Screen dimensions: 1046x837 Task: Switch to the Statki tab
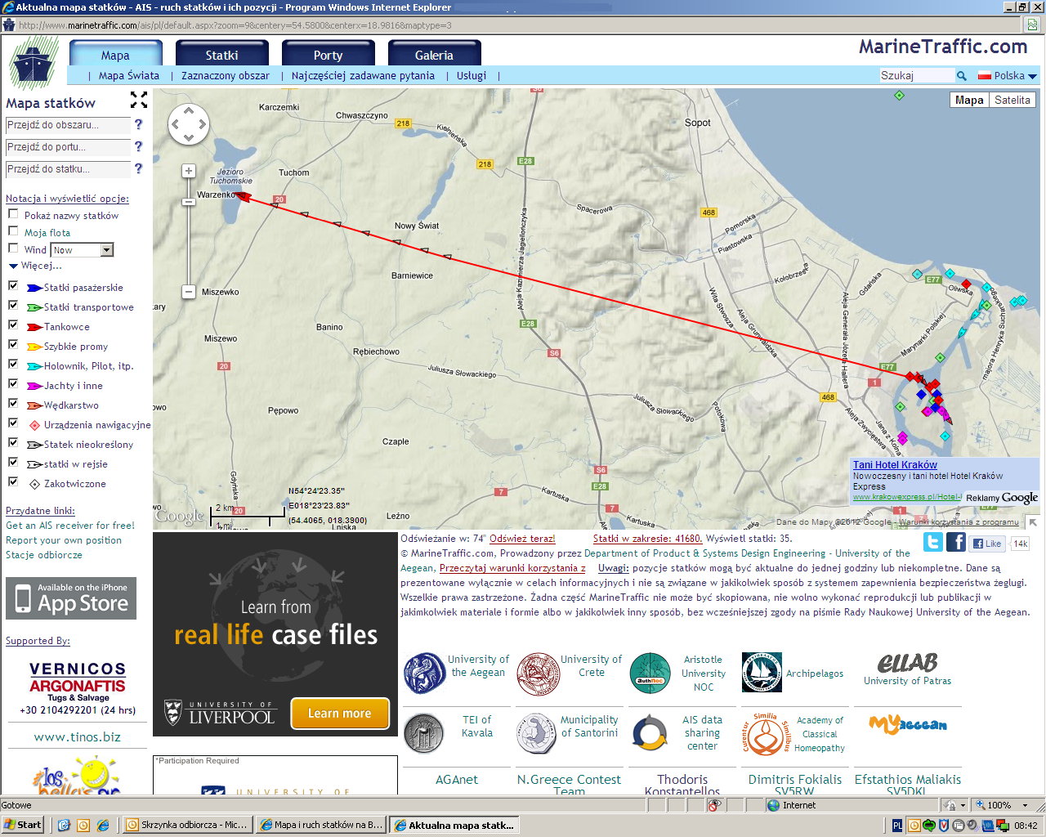[x=222, y=54]
